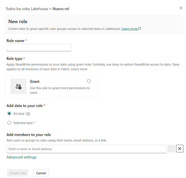Clear member entry with the X button
This screenshot has width=186, height=178.
coord(180,149)
